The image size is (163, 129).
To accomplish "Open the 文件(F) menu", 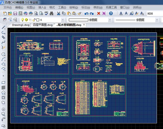I will pos(8,7).
